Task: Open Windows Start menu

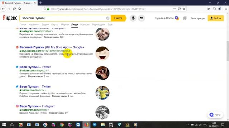Action: [4, 125]
